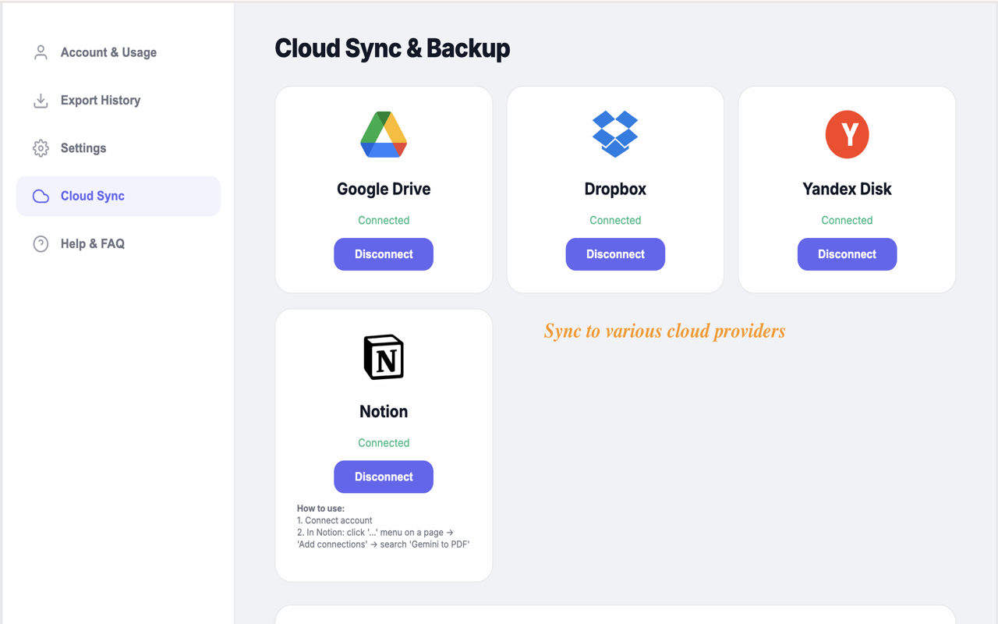Click the Cloud Sync & Backup heading
The image size is (998, 624).
(x=392, y=48)
